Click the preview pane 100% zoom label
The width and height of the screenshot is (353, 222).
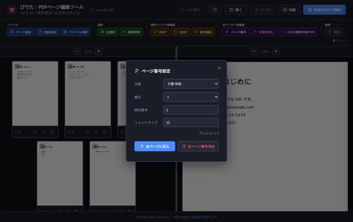point(265,52)
